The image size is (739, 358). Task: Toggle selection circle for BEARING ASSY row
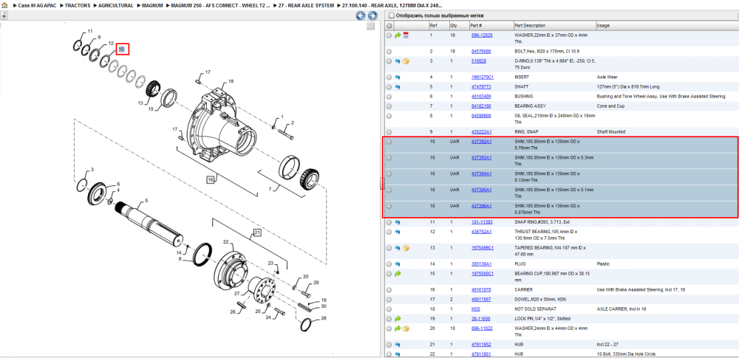tap(389, 106)
